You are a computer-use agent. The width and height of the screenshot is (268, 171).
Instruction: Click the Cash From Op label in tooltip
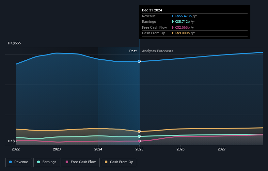point(154,33)
